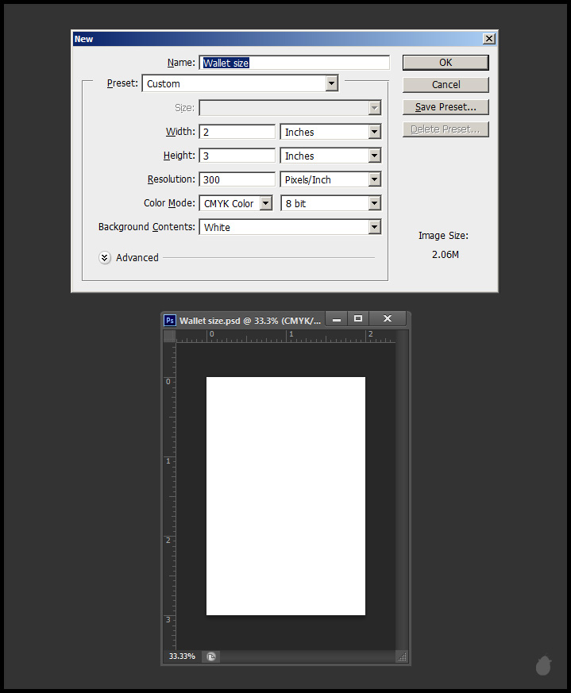Click OK to create the document
Viewport: 571px width, 693px height.
click(x=446, y=63)
